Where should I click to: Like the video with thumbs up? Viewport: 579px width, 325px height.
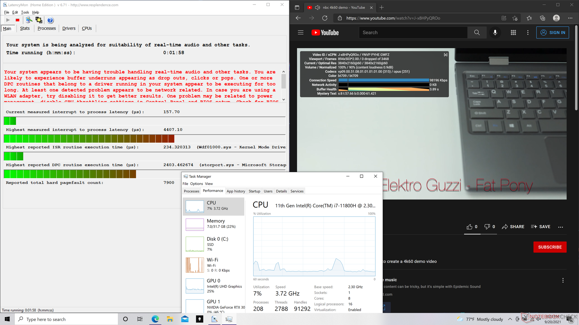(470, 227)
